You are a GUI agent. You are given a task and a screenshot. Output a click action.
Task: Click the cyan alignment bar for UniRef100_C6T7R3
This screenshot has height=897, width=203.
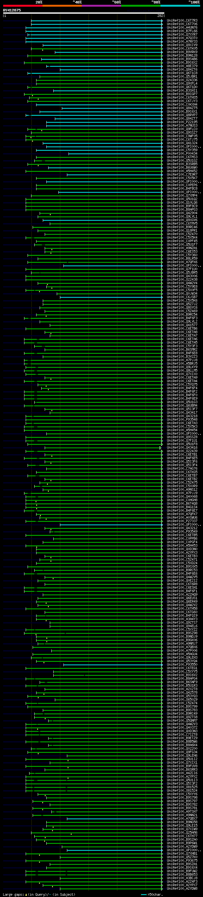click(x=97, y=21)
